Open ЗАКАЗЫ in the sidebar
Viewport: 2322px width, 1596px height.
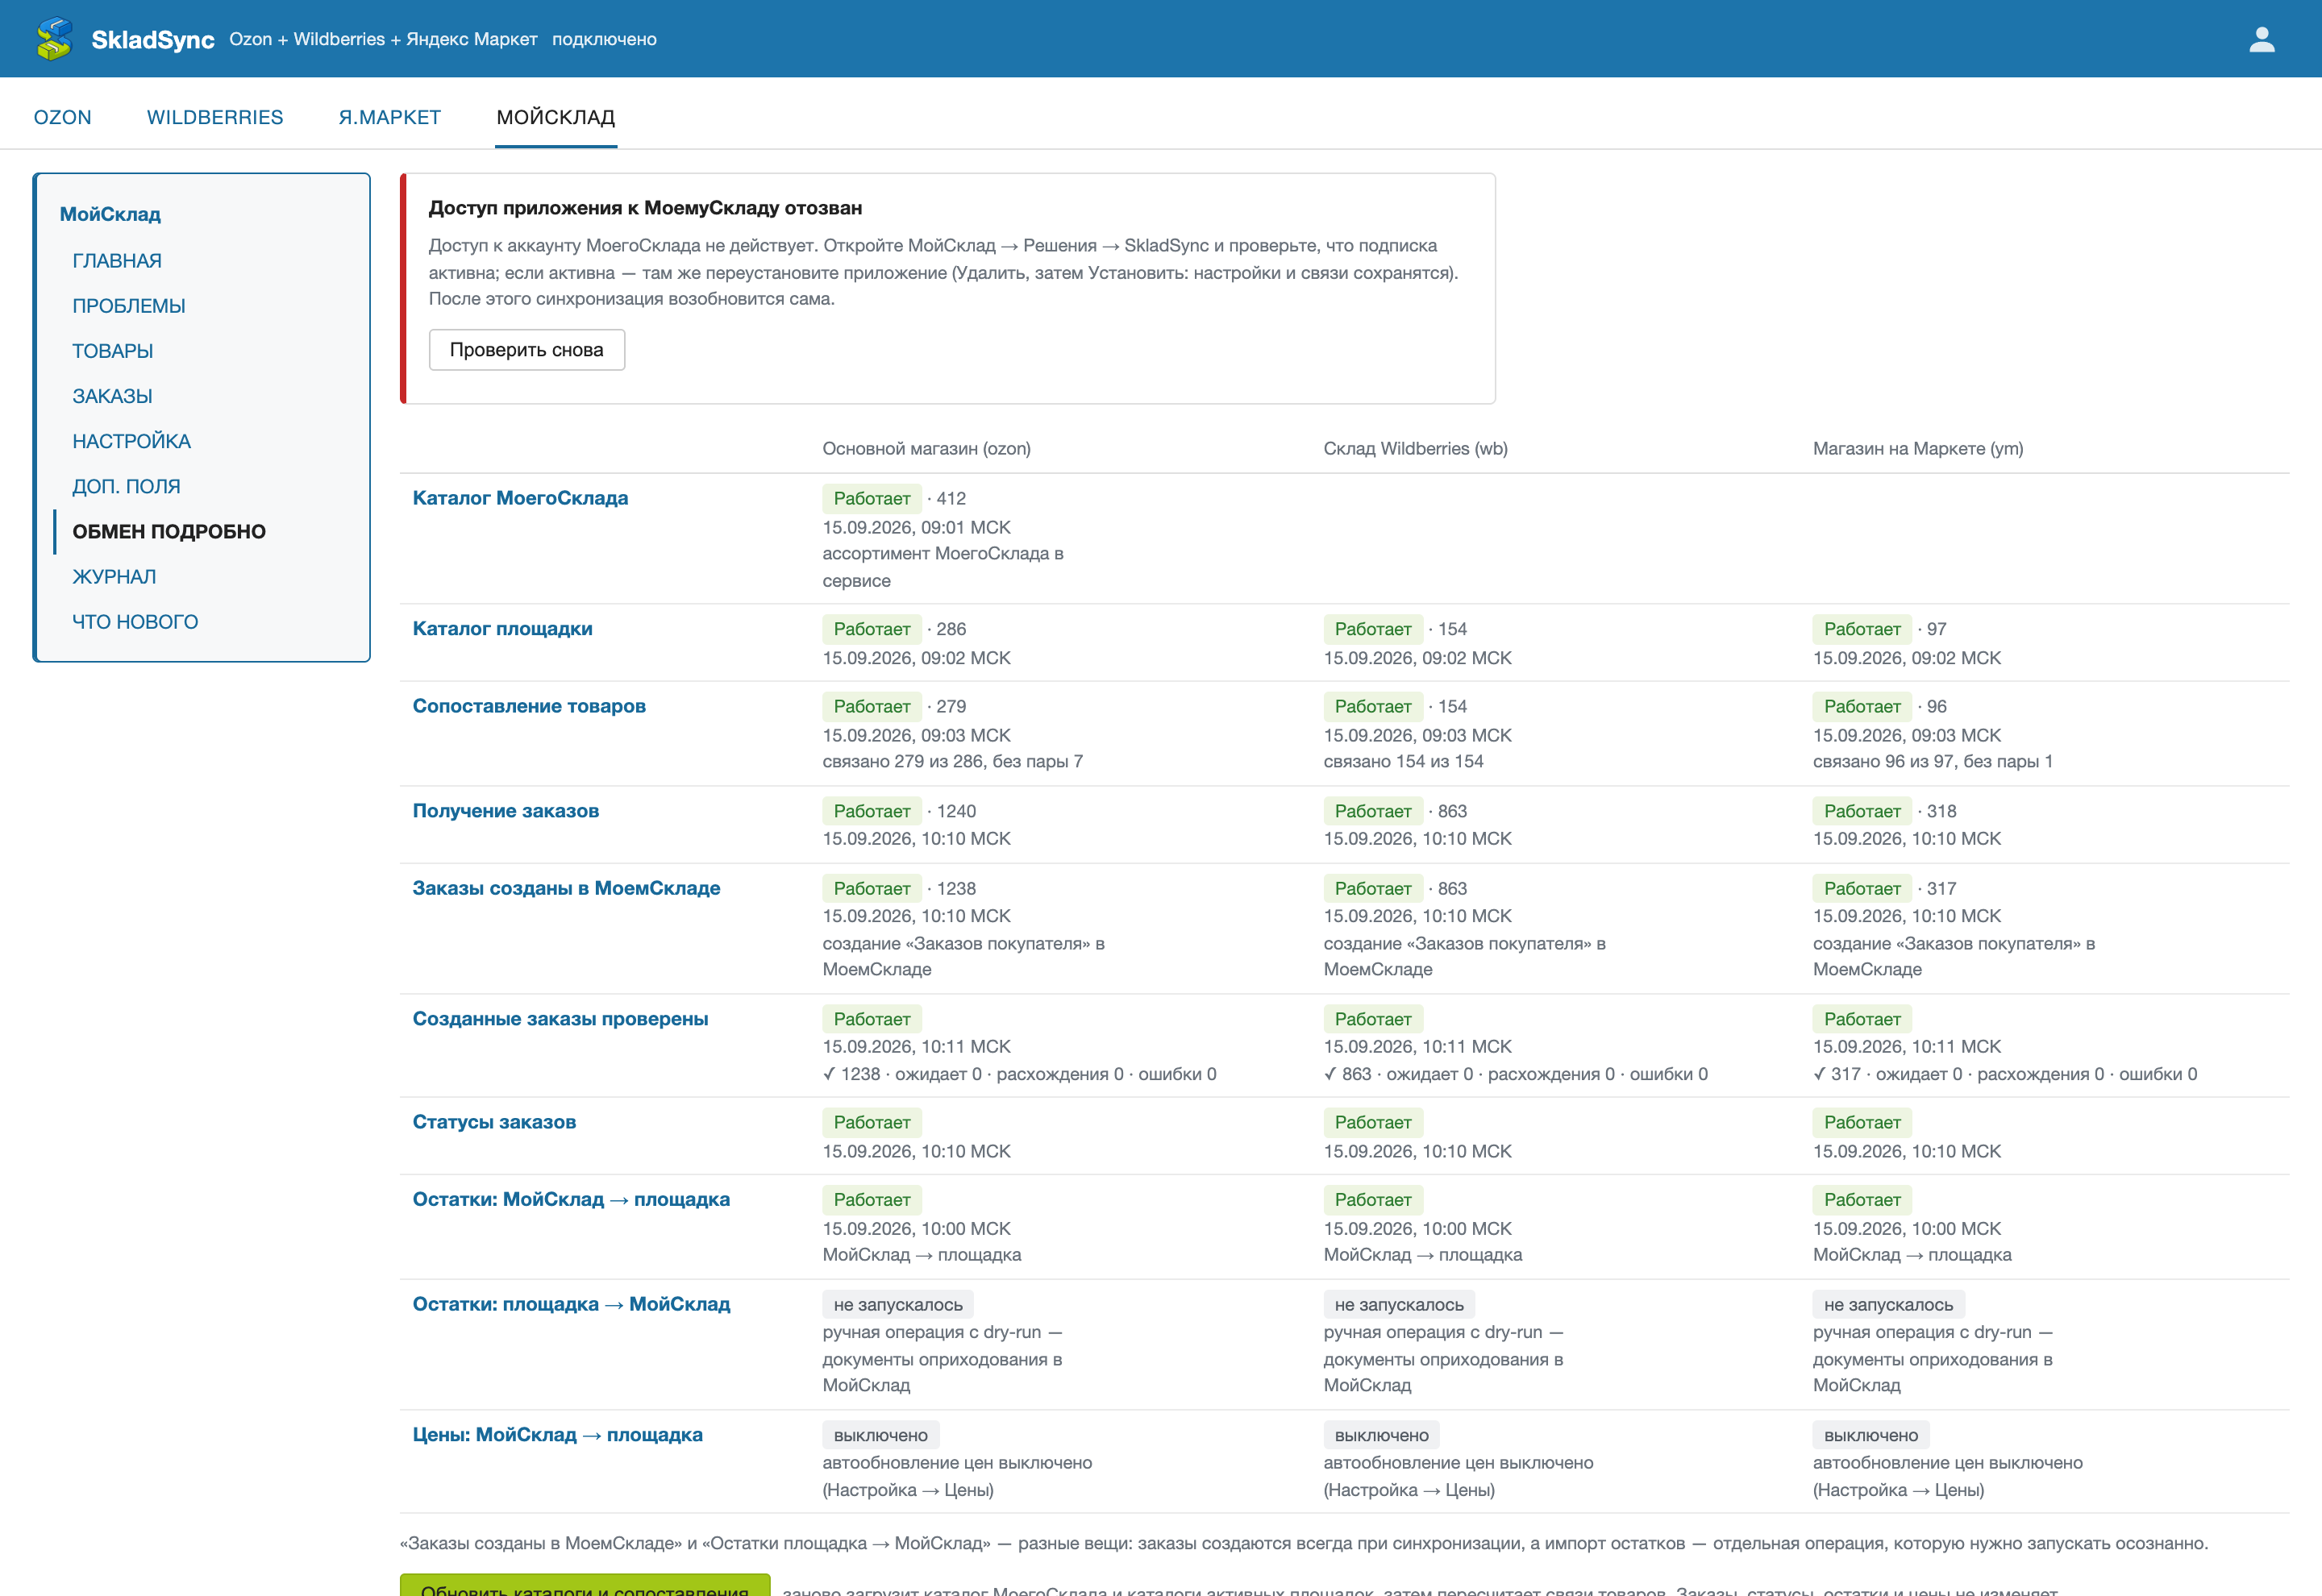tap(112, 395)
